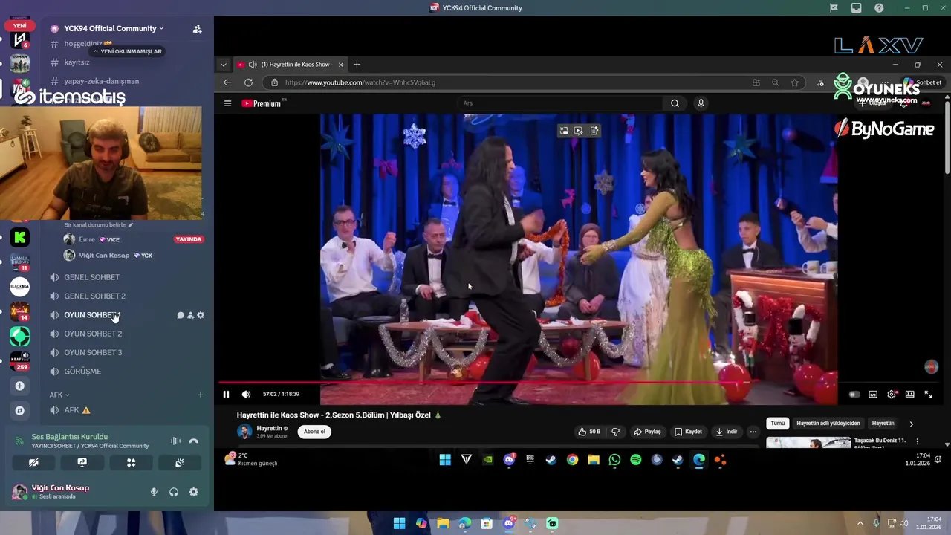Open a new browser tab
The image size is (951, 535).
pyautogui.click(x=357, y=65)
